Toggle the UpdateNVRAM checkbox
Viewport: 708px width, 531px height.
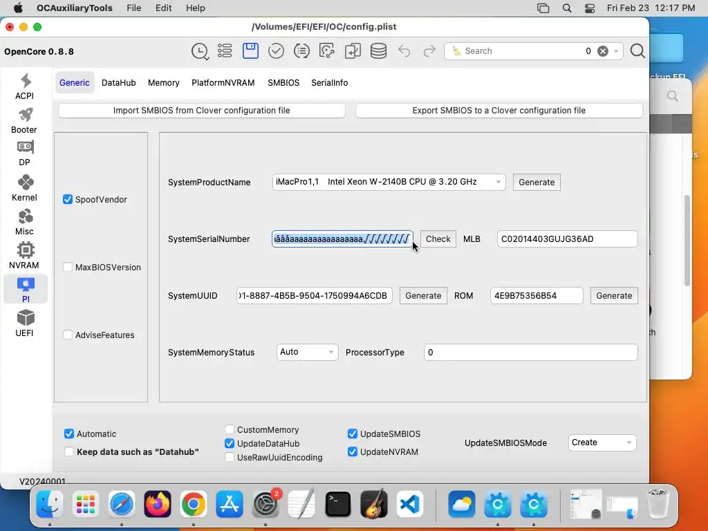point(353,452)
